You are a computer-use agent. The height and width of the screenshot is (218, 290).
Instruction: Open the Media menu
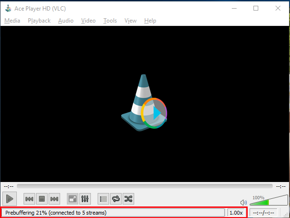[13, 21]
